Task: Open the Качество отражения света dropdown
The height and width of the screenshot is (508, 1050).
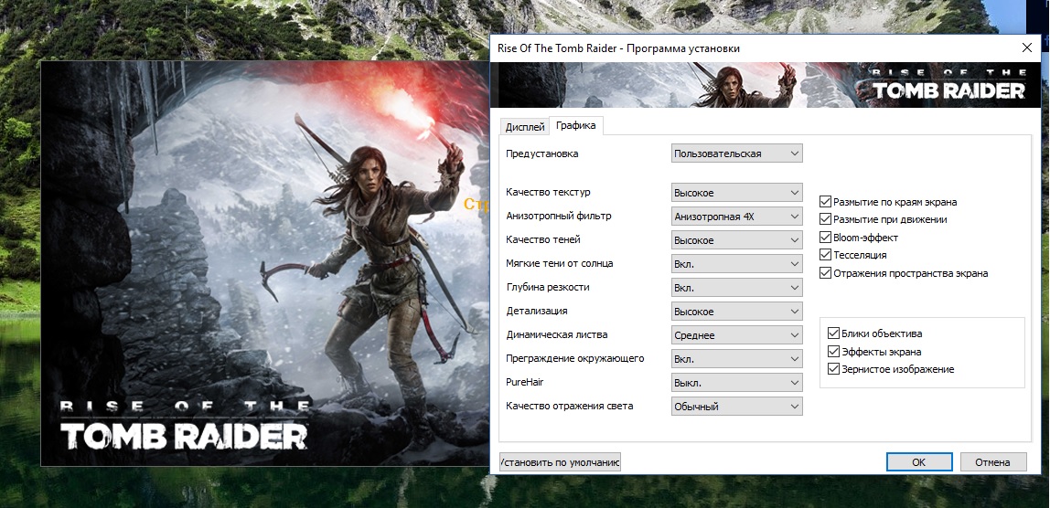Action: (x=736, y=407)
